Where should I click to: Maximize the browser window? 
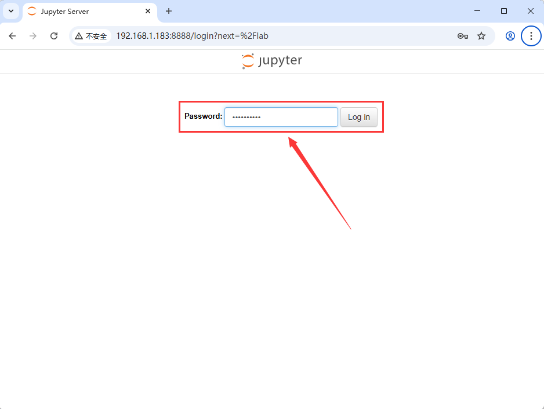504,11
